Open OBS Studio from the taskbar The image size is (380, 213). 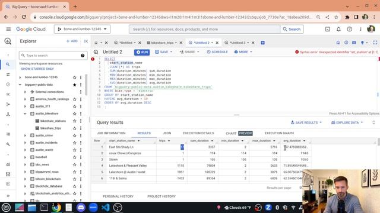118,208
